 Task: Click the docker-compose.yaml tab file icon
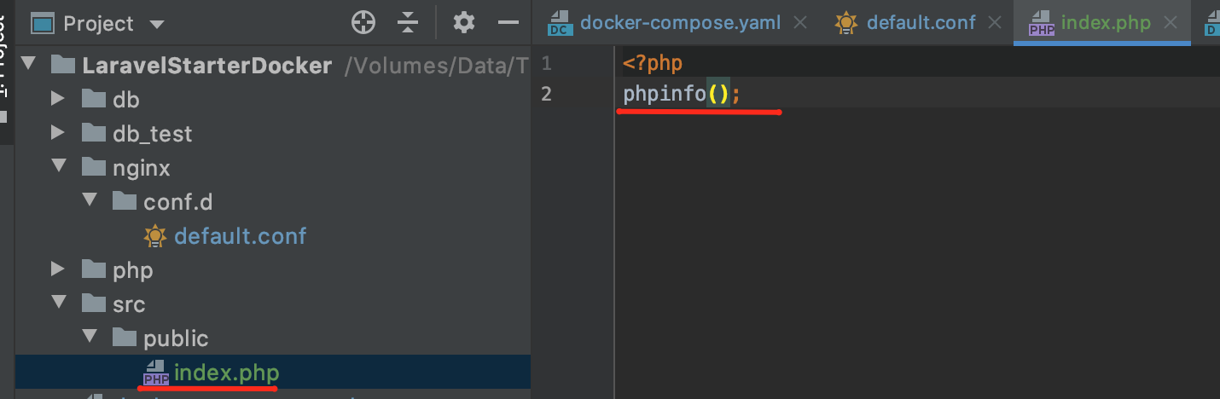[x=560, y=23]
